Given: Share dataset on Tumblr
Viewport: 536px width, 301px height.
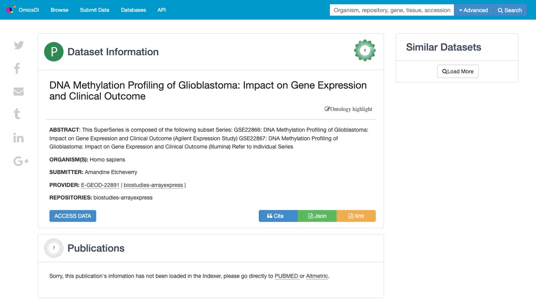Looking at the screenshot, I should [17, 114].
